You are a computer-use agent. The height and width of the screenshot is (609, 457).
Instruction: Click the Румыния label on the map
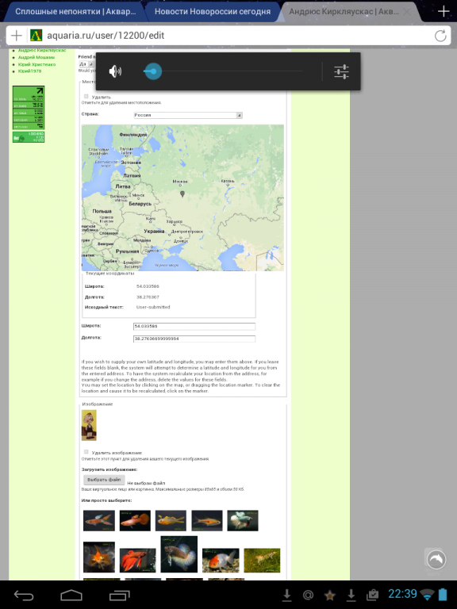tap(127, 251)
